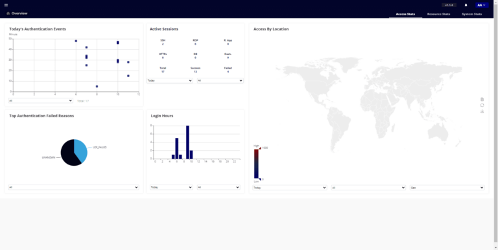Click the Failed sessions value
498x250 pixels.
click(x=228, y=72)
